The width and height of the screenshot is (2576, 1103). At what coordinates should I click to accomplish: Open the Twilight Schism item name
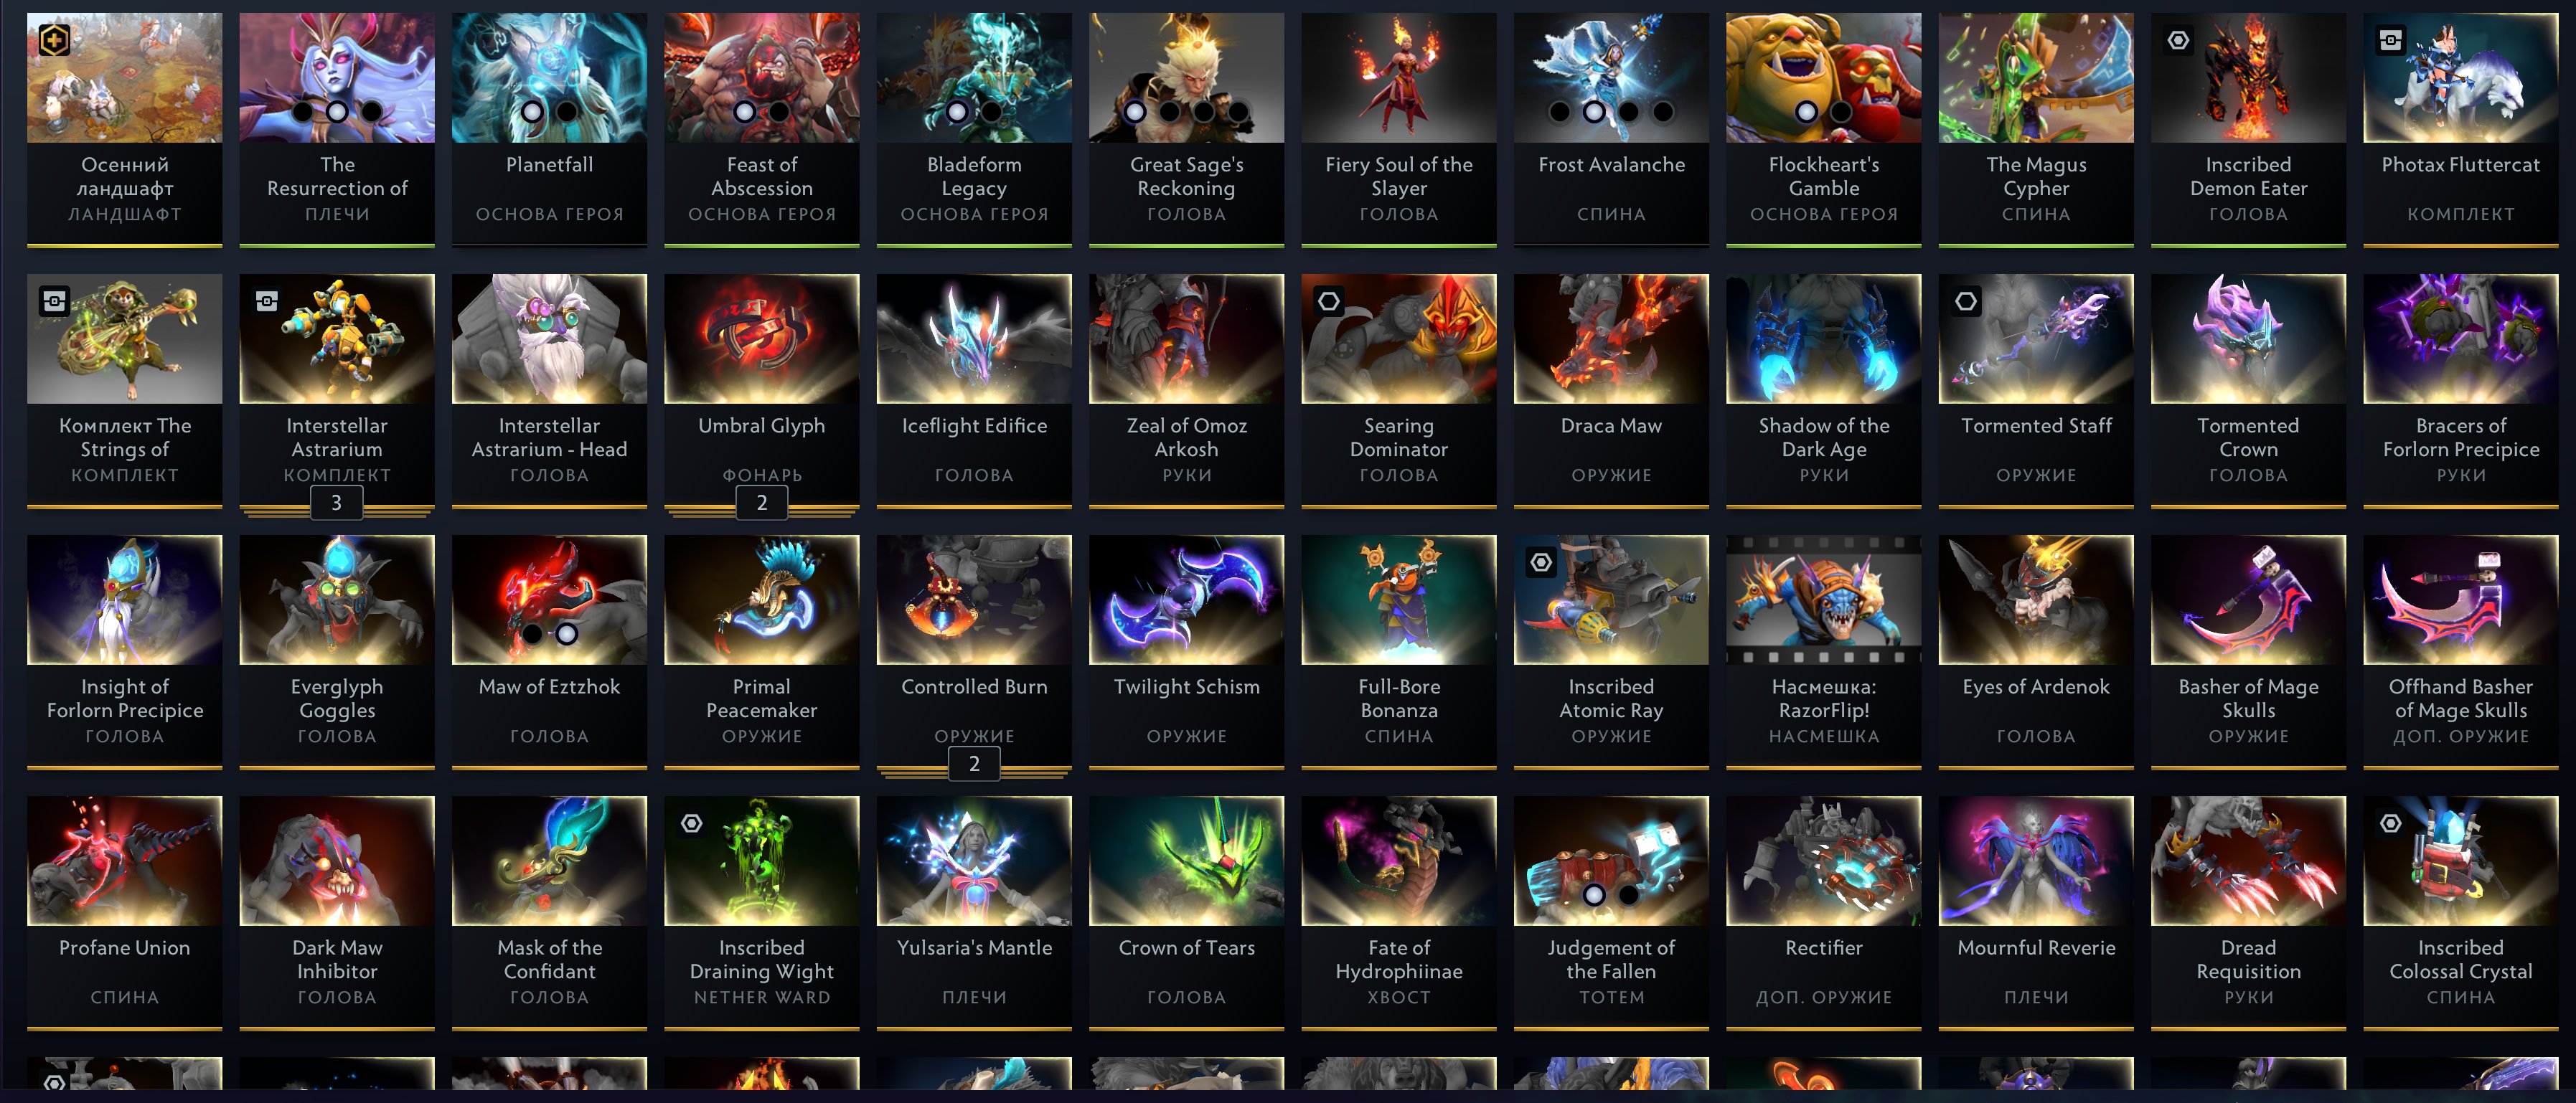tap(1186, 687)
